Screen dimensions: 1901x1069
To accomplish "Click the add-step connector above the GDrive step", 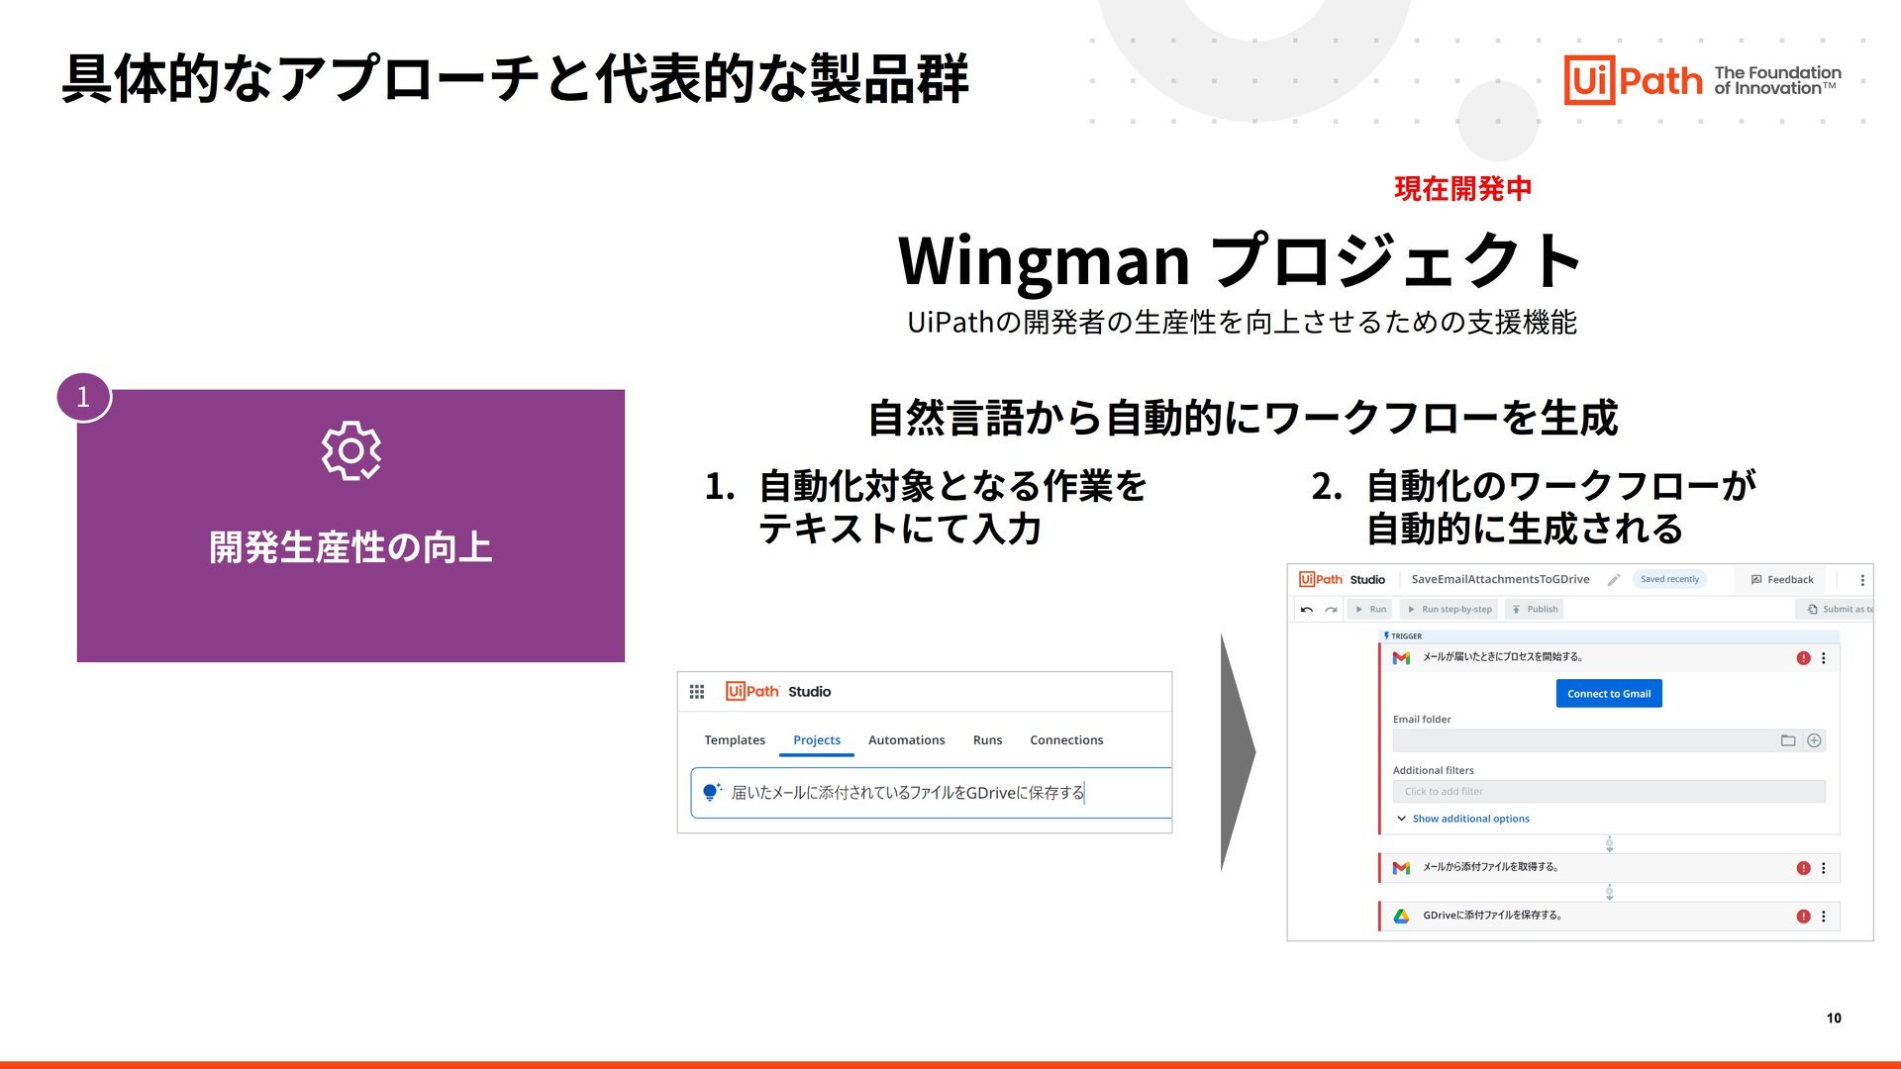I will coord(1609,893).
